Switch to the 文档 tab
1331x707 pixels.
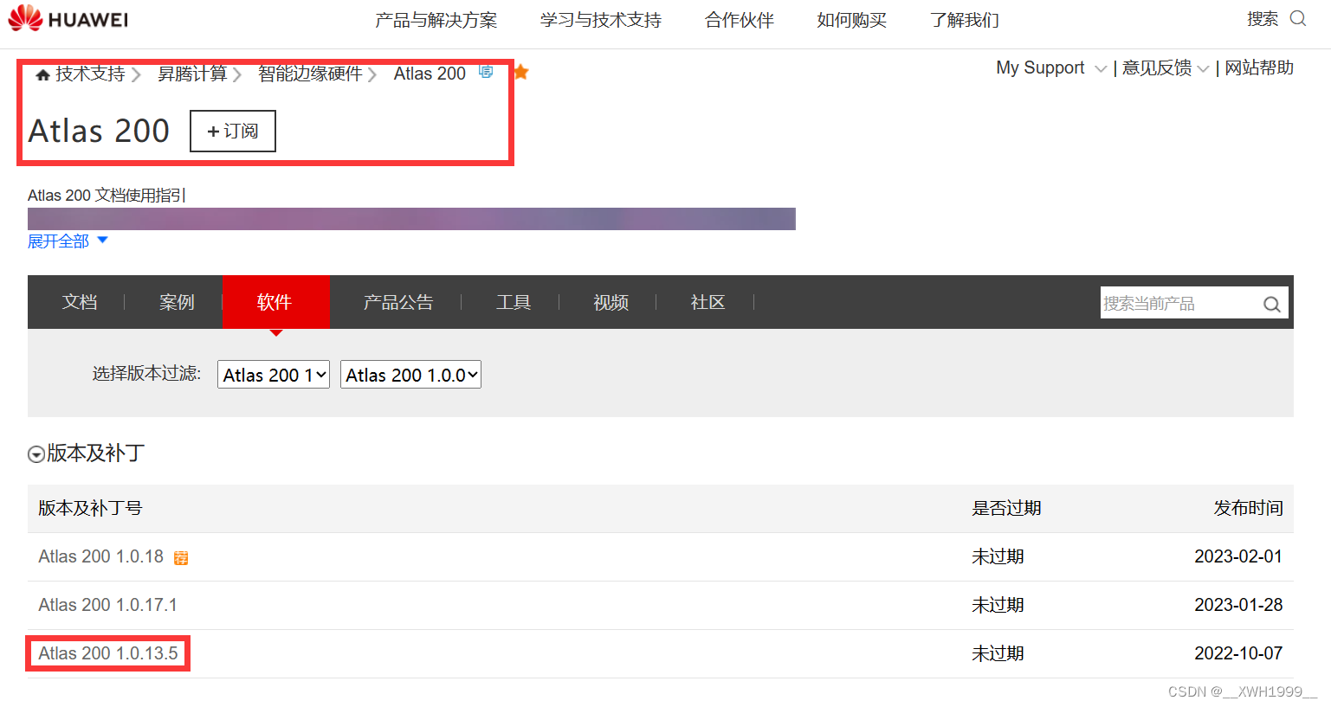point(80,302)
